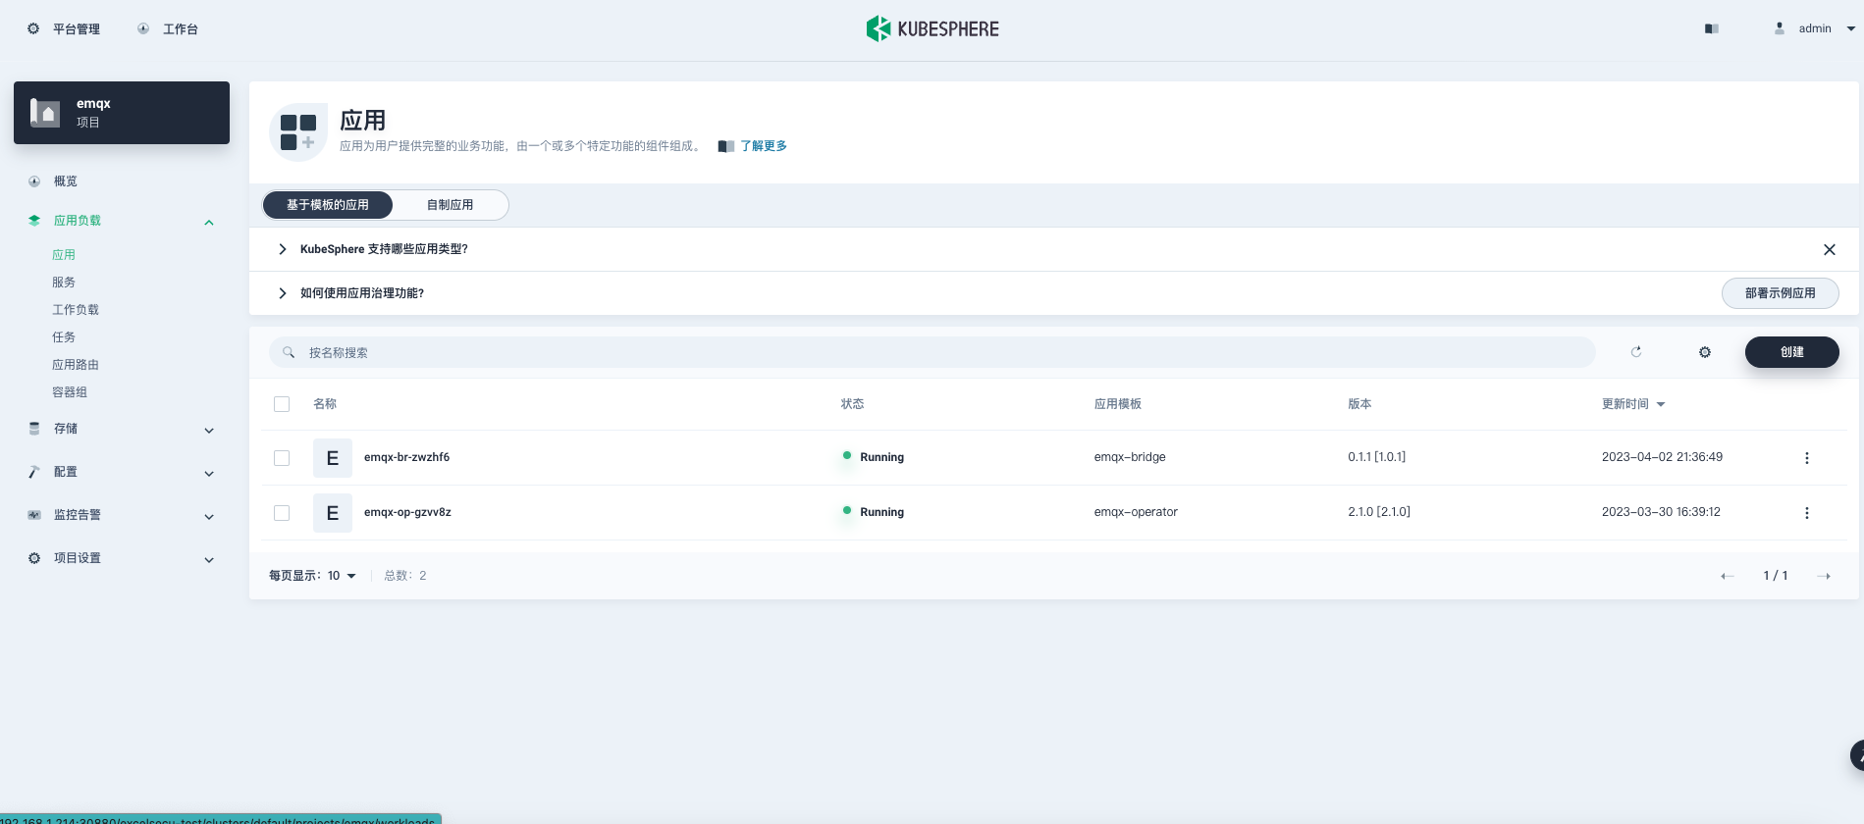Click the project settings gear icon

[x=34, y=558]
